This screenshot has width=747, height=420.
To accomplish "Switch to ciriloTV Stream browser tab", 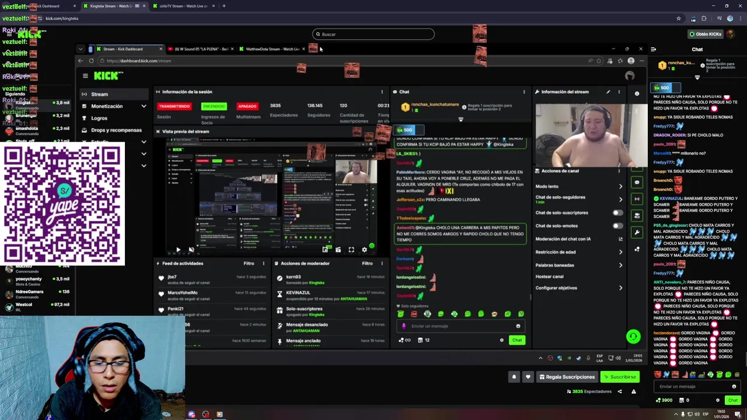I will click(x=184, y=6).
